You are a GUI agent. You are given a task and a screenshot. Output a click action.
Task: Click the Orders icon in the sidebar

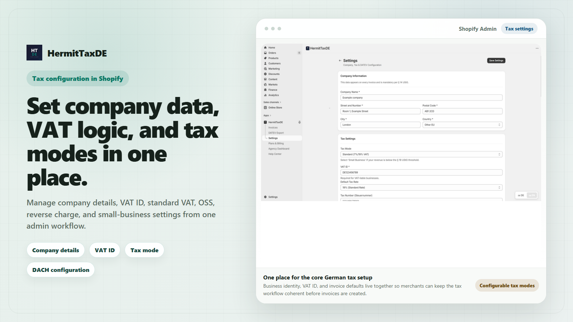point(265,53)
